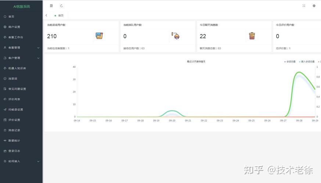Expand the 客户管理 submenu

coord(21,58)
